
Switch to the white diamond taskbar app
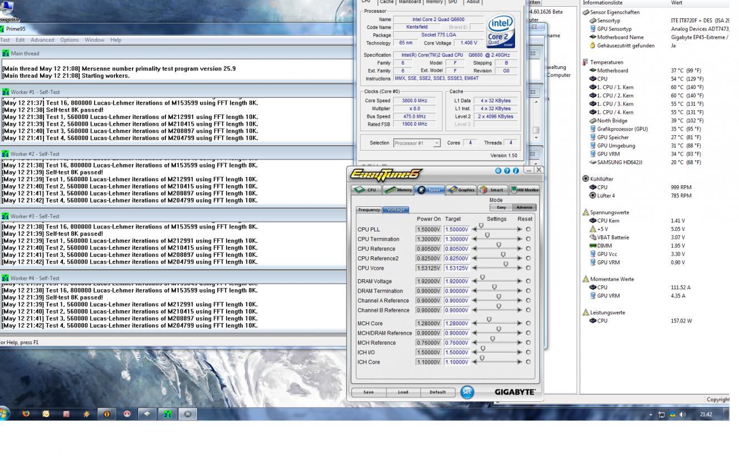[x=147, y=414]
